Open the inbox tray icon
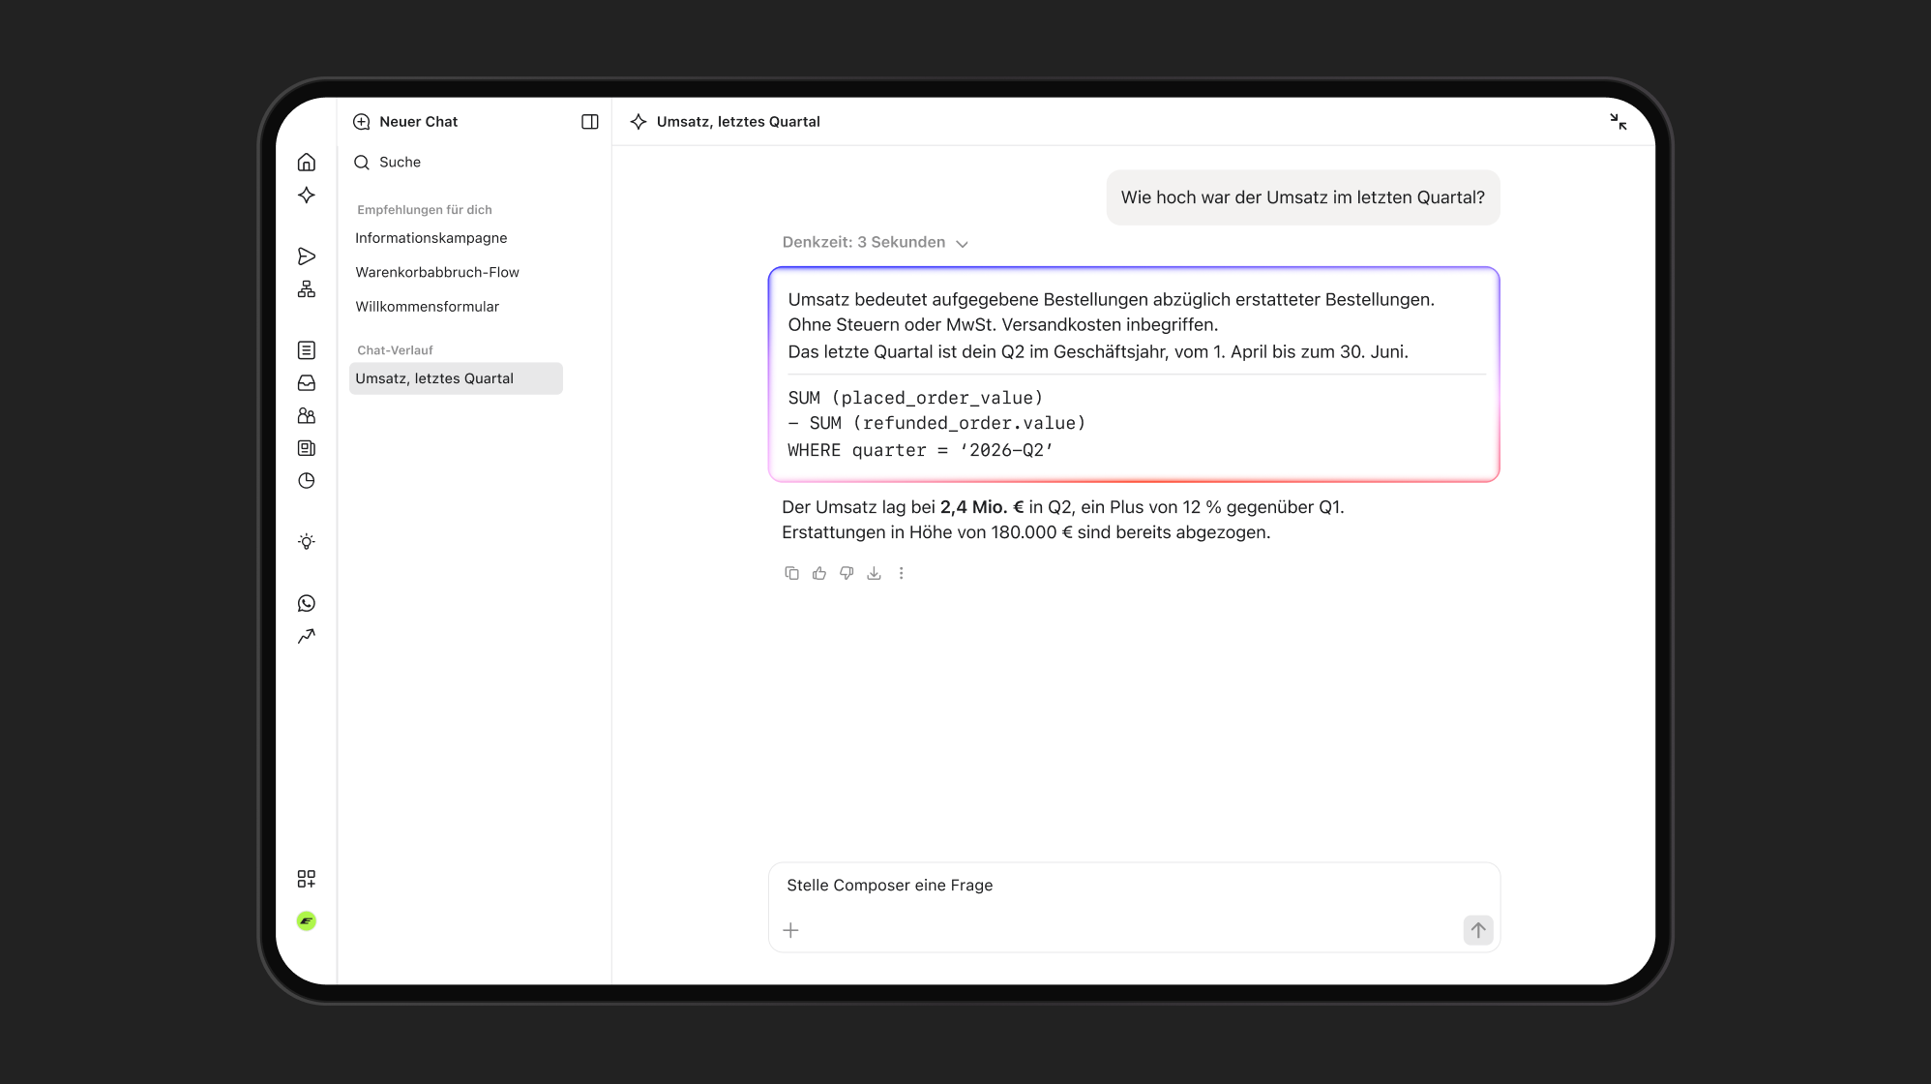The height and width of the screenshot is (1084, 1931). coord(307,383)
